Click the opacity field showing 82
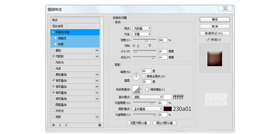 [x=163, y=103]
